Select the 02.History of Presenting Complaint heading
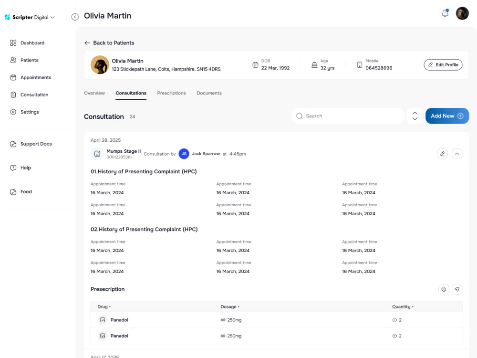This screenshot has width=477, height=358. (x=144, y=230)
